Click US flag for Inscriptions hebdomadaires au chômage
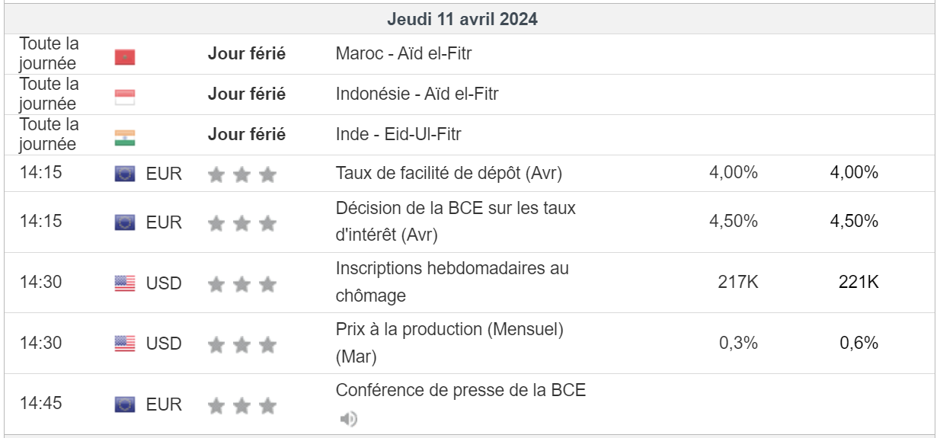Viewport: 940px width, 438px height. click(125, 284)
